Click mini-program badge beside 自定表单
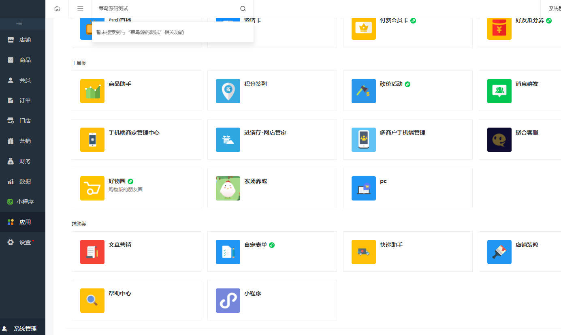This screenshot has width=561, height=335. 272,245
